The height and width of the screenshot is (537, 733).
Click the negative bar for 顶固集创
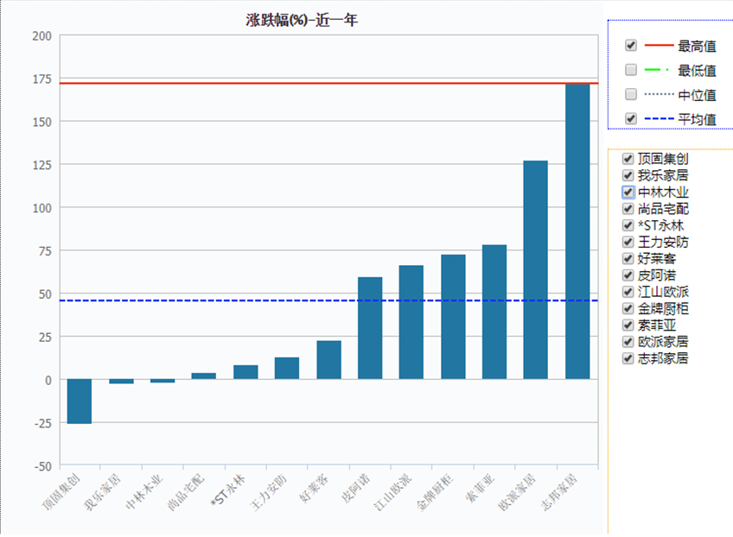tap(80, 401)
